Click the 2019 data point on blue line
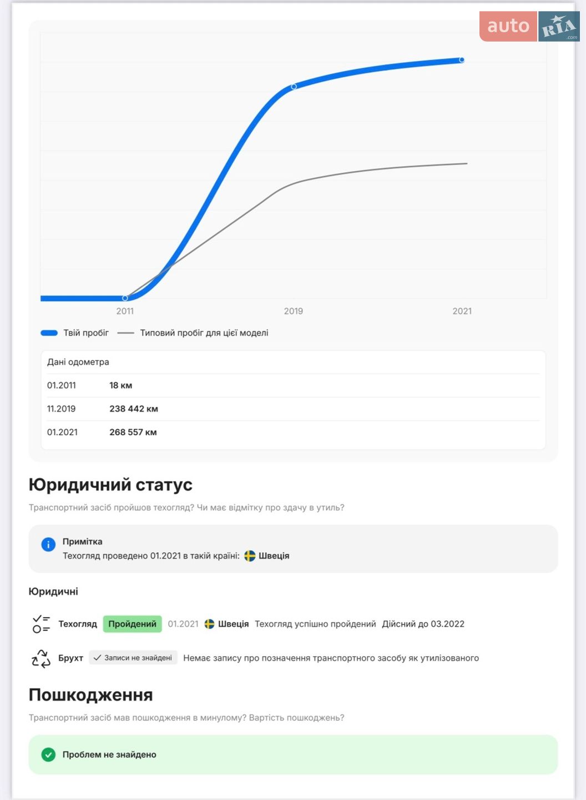The image size is (586, 800). (294, 87)
